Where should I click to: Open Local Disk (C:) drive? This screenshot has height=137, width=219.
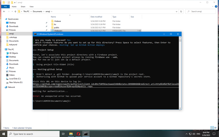tap(15, 79)
